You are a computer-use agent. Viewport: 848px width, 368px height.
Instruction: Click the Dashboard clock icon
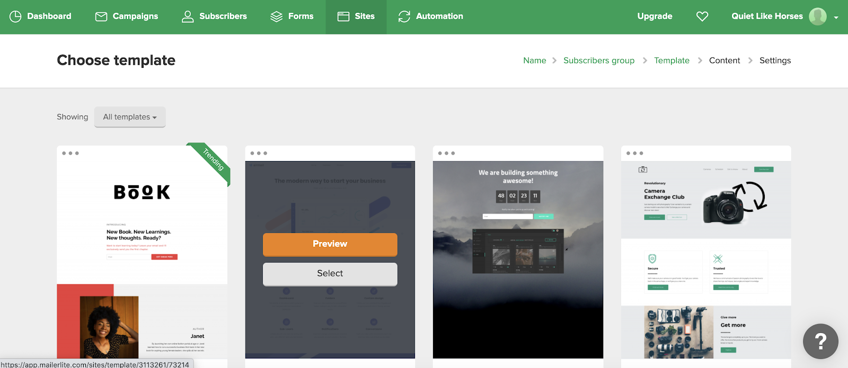(15, 16)
